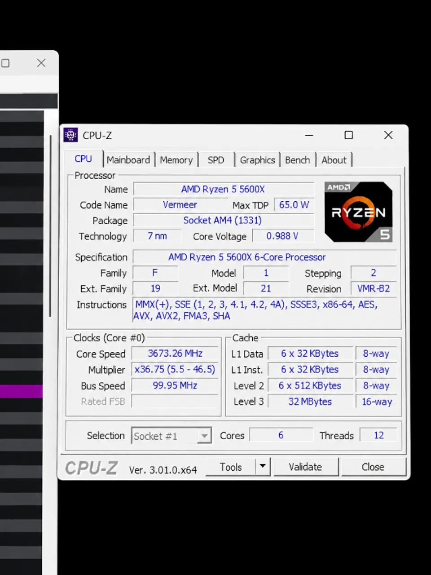Viewport: 431px width, 575px height.
Task: Select the CPU tab
Action: click(x=84, y=159)
